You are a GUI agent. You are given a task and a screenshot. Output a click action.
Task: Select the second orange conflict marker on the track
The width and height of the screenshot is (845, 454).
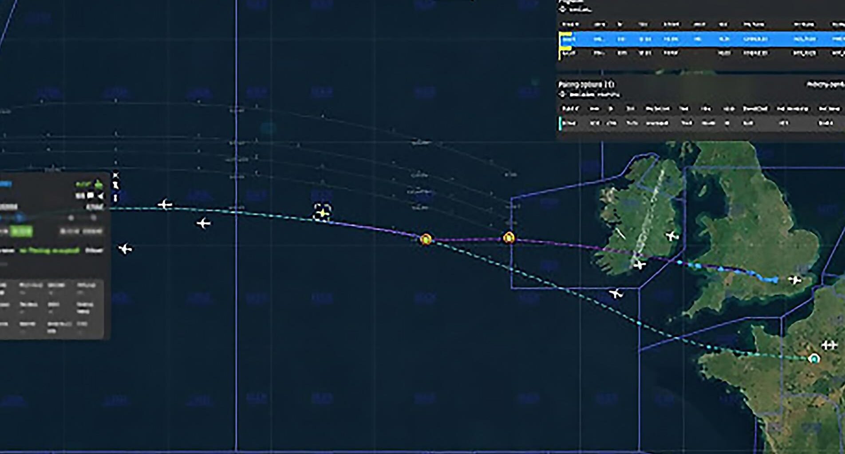[x=509, y=237]
